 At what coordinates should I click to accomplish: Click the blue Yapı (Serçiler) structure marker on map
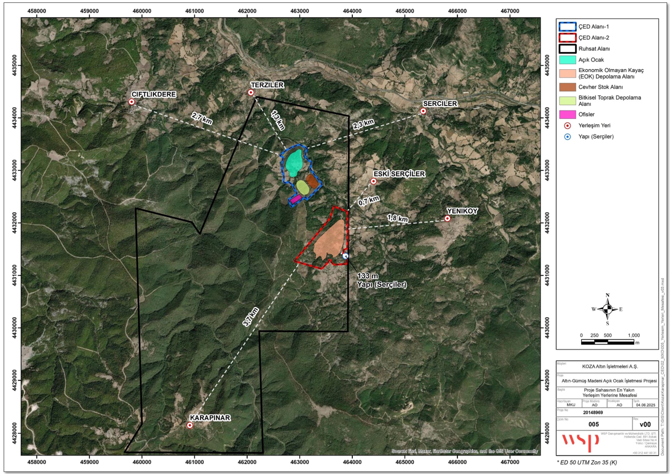click(x=346, y=256)
